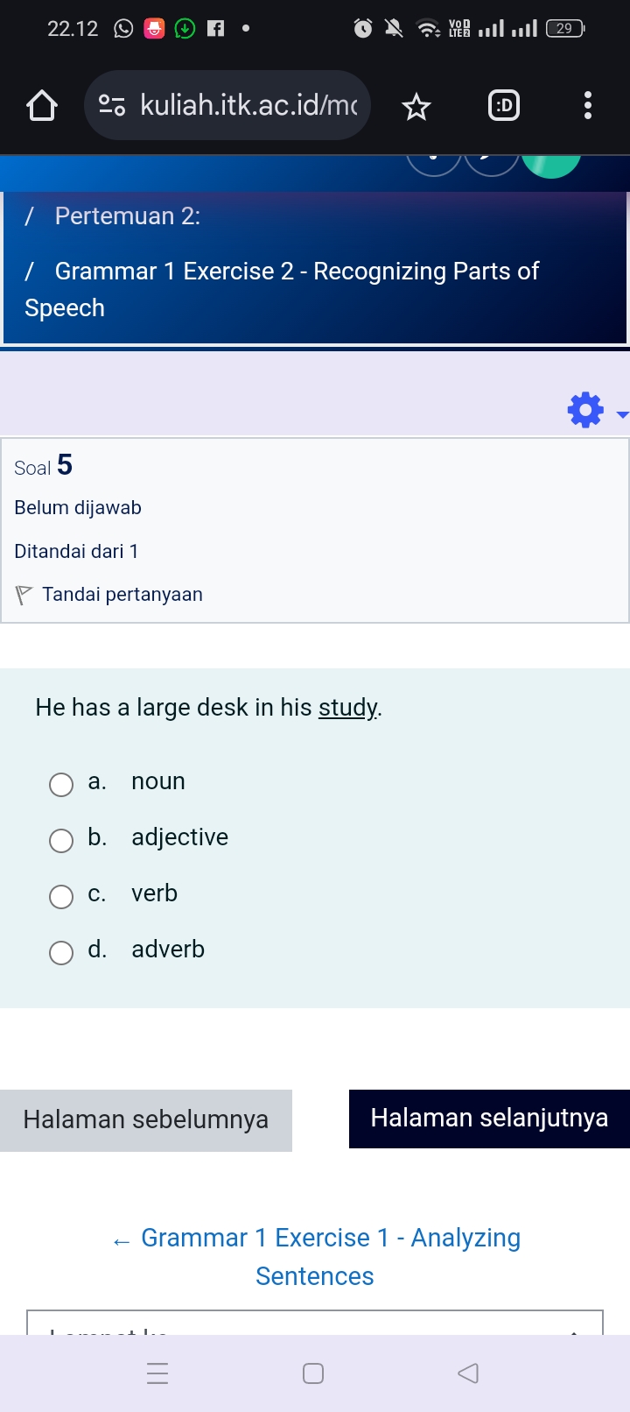The width and height of the screenshot is (630, 1412).
Task: Select radio option 'b. adjective'
Action: pyautogui.click(x=61, y=840)
